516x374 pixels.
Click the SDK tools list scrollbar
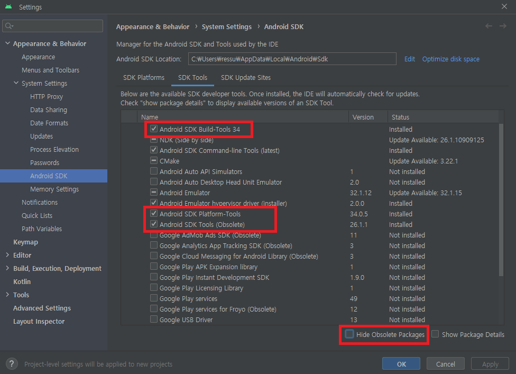coord(501,199)
